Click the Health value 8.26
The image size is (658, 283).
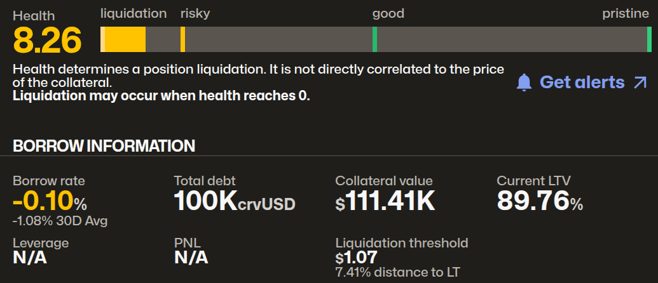(48, 41)
